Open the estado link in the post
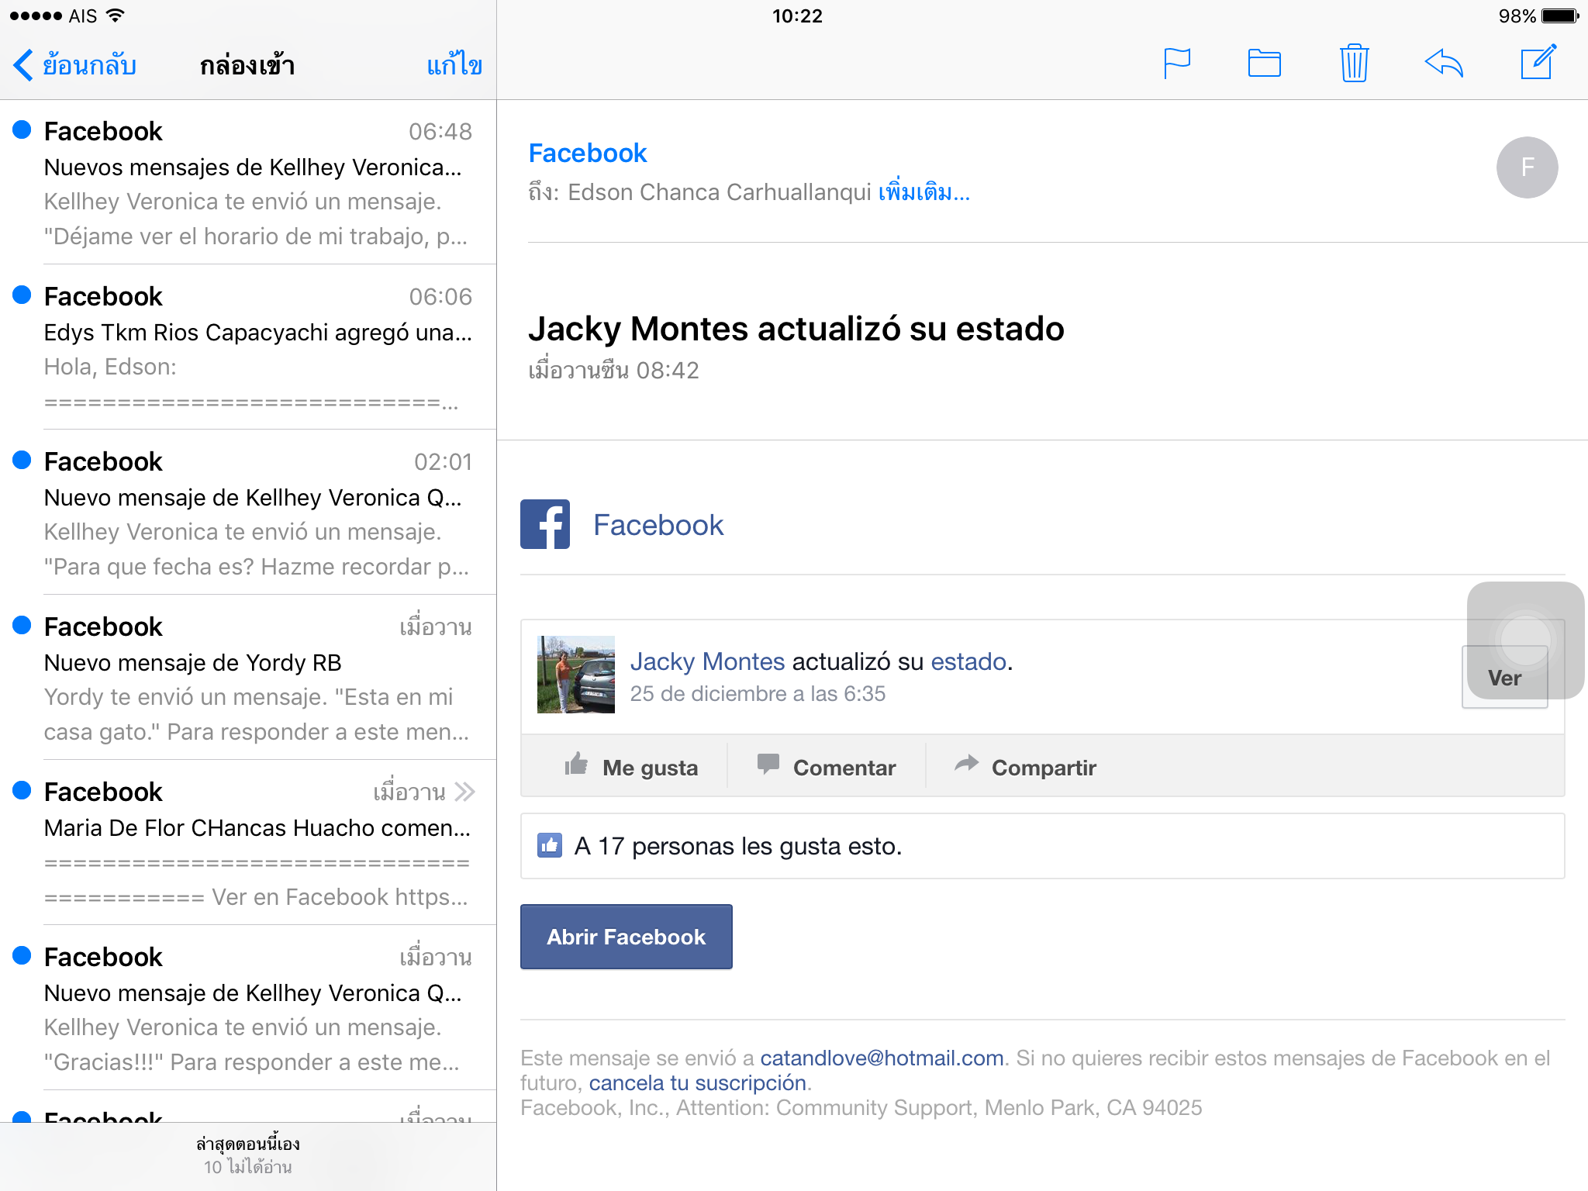1588x1191 pixels. [x=968, y=661]
